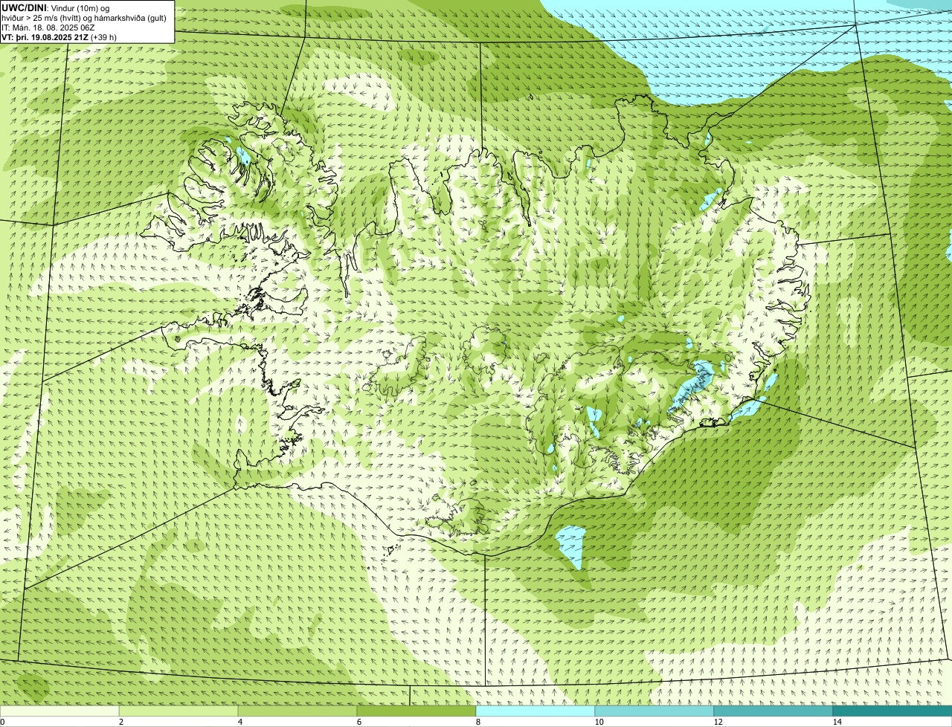
Task: Click the "10" tick label on the color scale
Action: click(x=599, y=722)
